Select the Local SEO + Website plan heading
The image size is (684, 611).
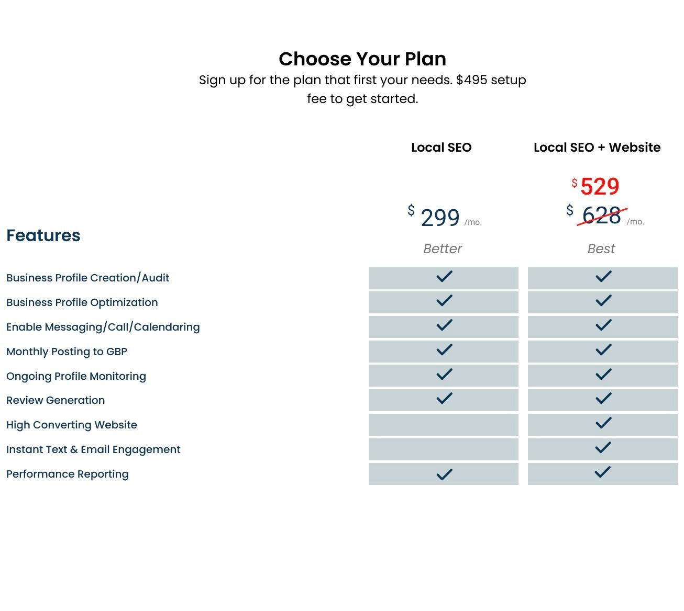click(597, 148)
